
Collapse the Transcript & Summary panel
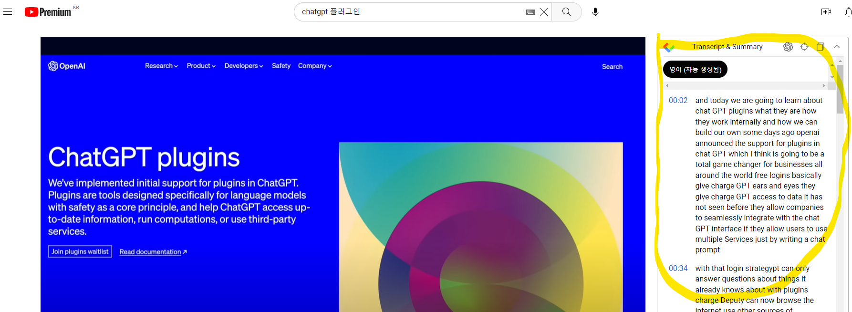pos(837,47)
